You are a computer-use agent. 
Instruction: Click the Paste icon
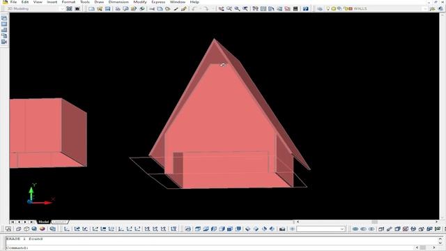(x=168, y=9)
